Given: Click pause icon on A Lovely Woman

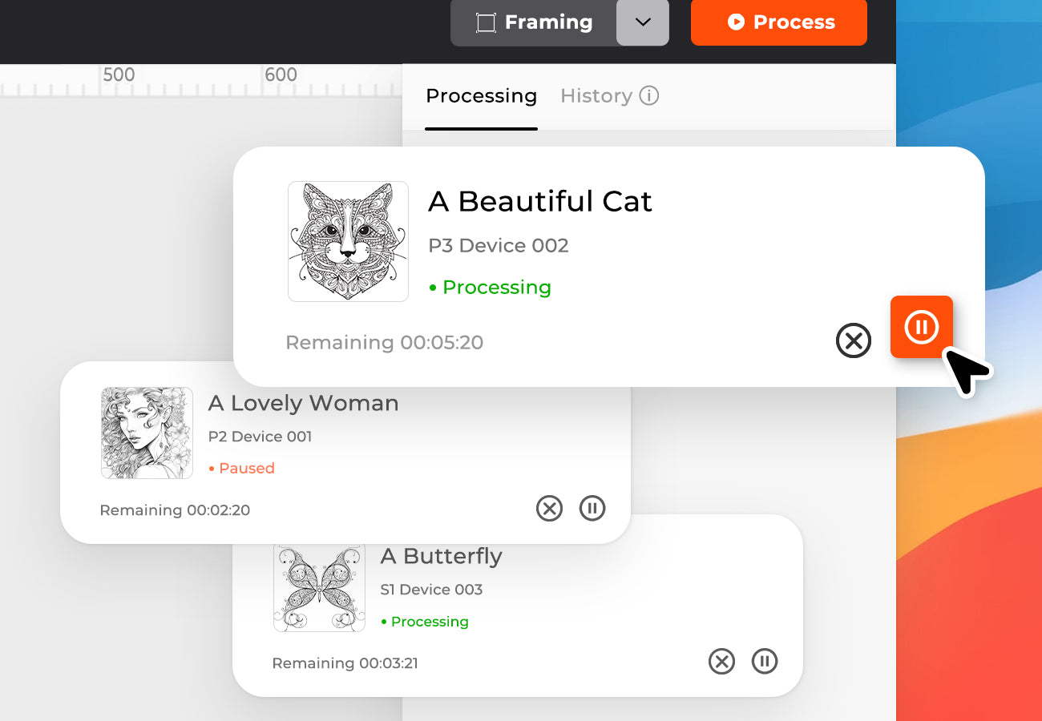Looking at the screenshot, I should pyautogui.click(x=592, y=508).
